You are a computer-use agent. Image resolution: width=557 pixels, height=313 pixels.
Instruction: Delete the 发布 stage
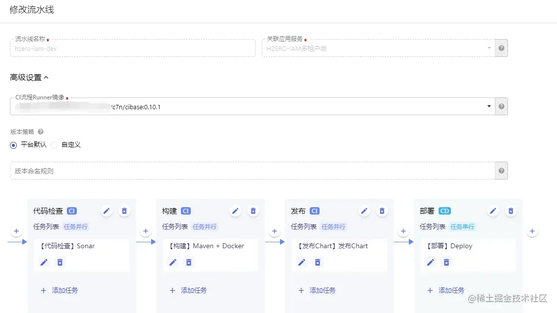(382, 211)
